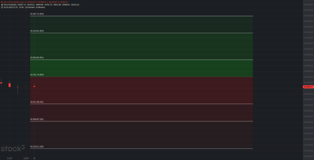
Task: Select the 33.904,85 (R1) line label
Action: pos(37,58)
